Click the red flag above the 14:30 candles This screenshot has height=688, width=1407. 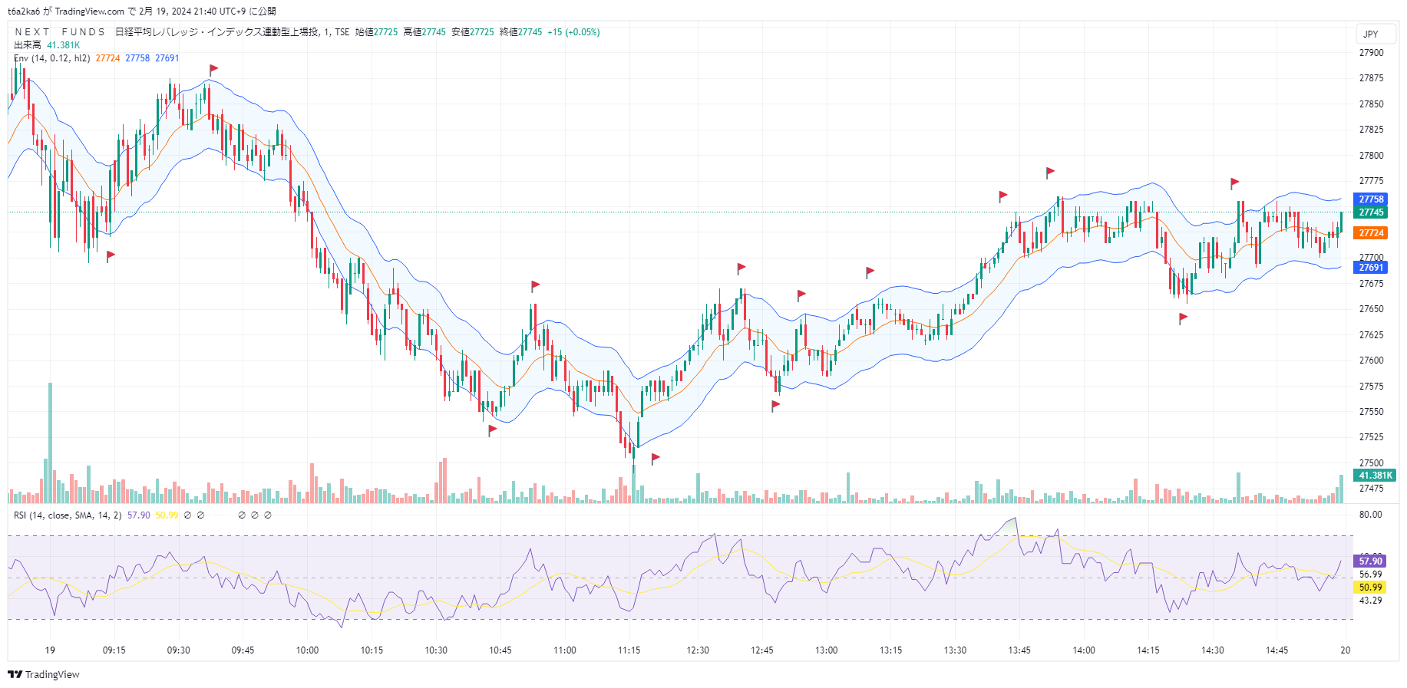1234,183
